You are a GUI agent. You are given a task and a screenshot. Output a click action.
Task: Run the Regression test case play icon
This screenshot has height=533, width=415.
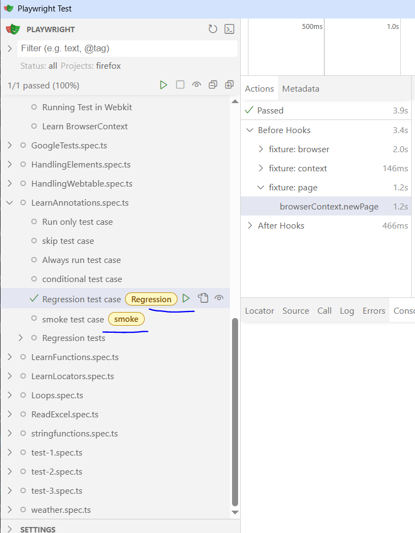click(186, 298)
